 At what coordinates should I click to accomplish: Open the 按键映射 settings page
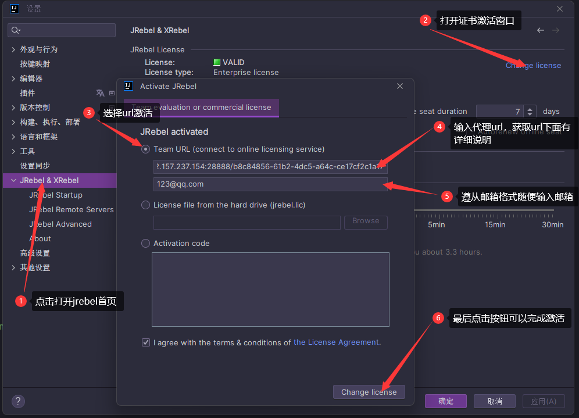[35, 64]
